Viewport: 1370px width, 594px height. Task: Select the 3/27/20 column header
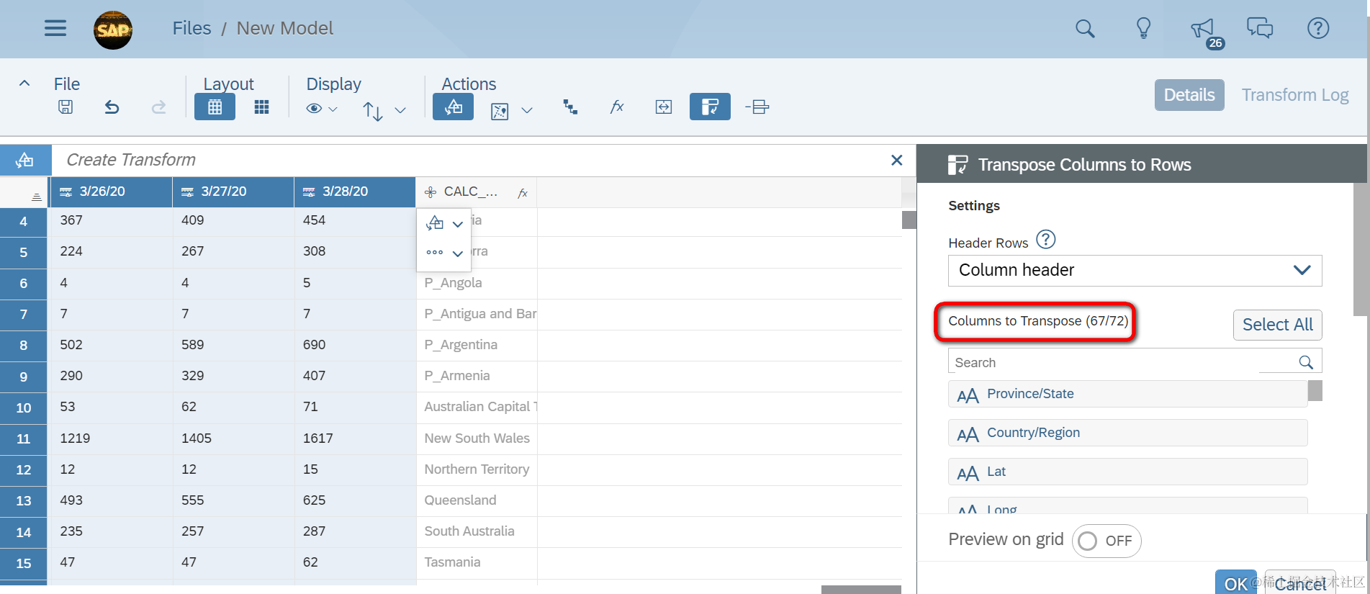(233, 192)
